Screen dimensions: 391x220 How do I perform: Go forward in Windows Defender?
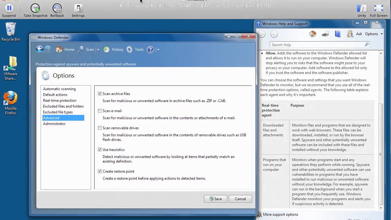(48, 49)
